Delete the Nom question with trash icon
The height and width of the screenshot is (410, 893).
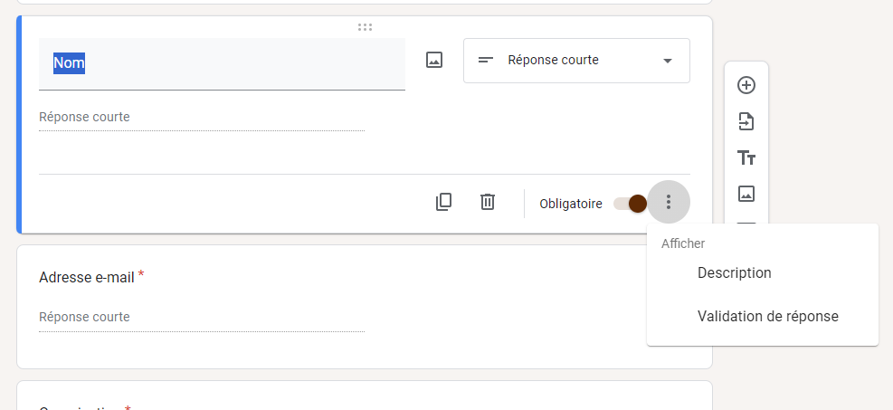coord(487,202)
